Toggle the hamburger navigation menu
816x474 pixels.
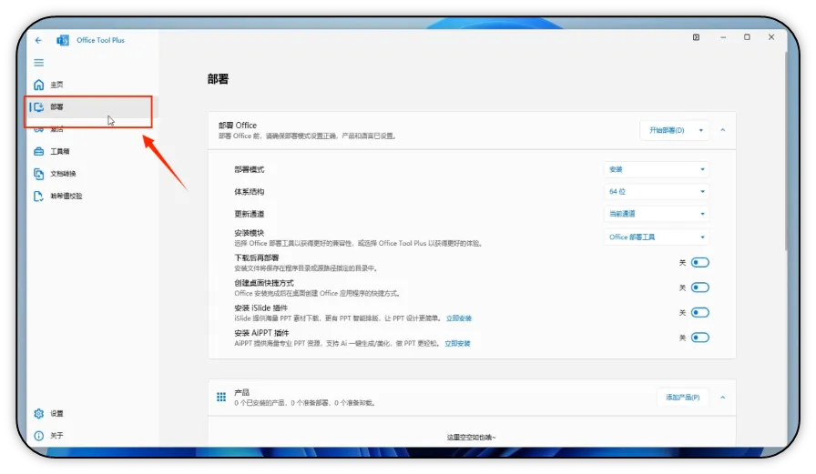(38, 63)
